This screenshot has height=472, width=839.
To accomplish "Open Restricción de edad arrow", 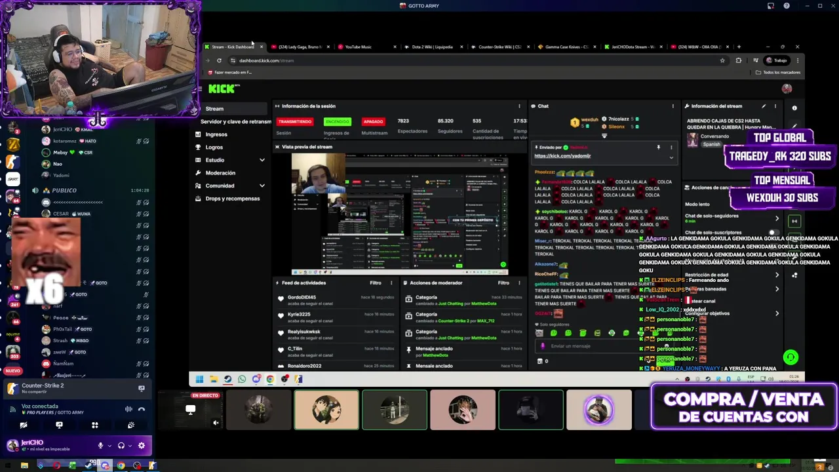I will point(777,275).
